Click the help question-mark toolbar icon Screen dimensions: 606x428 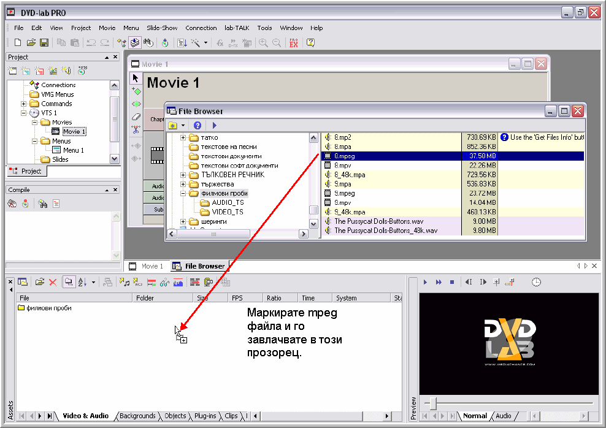click(x=310, y=42)
